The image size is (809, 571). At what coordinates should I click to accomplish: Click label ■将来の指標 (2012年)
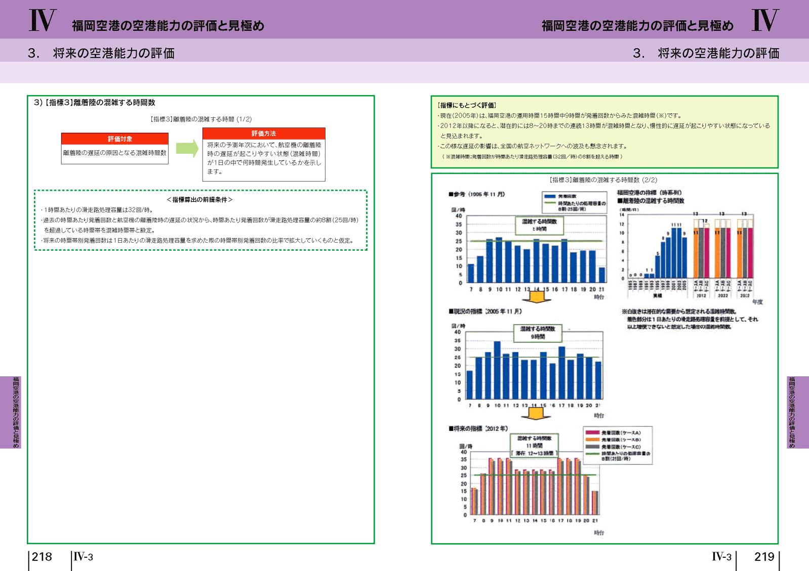(x=478, y=428)
